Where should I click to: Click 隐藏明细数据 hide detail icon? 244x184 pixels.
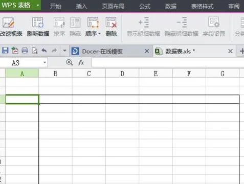coord(182,22)
